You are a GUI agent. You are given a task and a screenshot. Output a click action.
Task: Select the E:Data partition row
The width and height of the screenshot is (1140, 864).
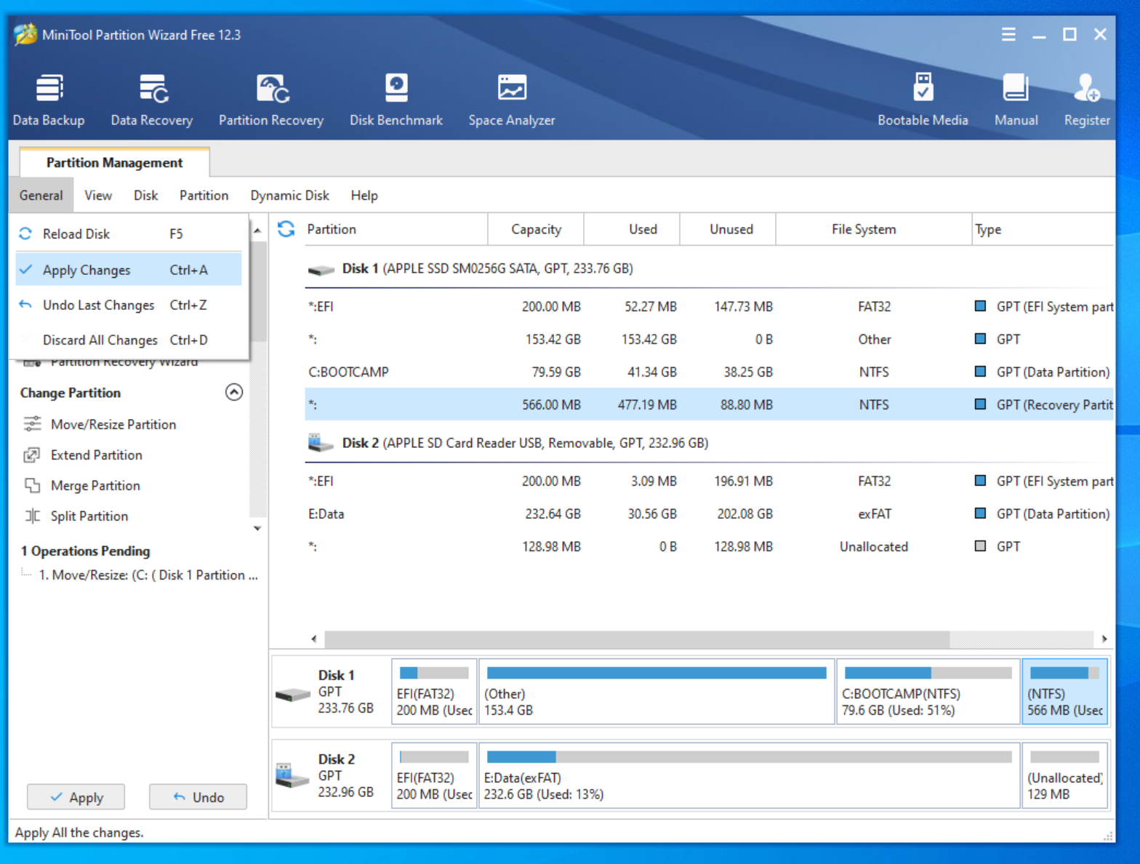[x=710, y=513]
